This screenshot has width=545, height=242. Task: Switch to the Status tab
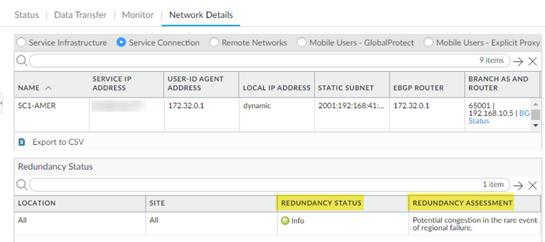[27, 15]
